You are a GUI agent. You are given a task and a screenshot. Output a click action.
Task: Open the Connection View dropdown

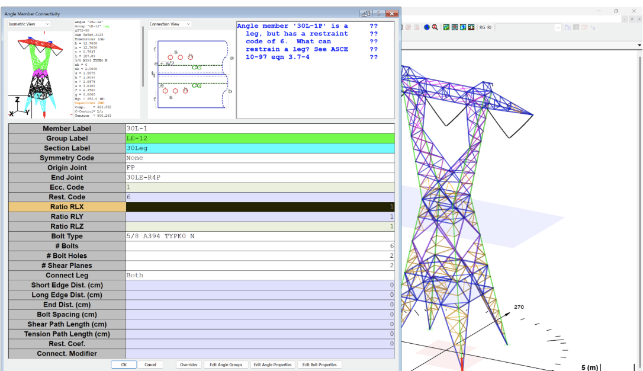click(x=170, y=24)
